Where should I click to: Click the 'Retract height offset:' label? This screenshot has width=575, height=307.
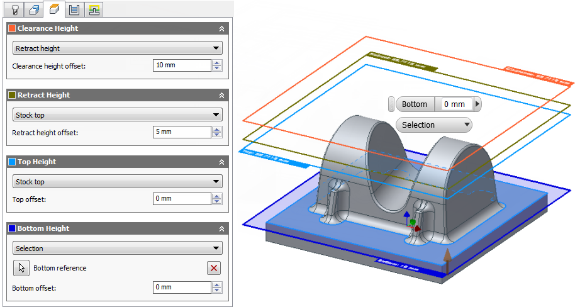tap(45, 133)
